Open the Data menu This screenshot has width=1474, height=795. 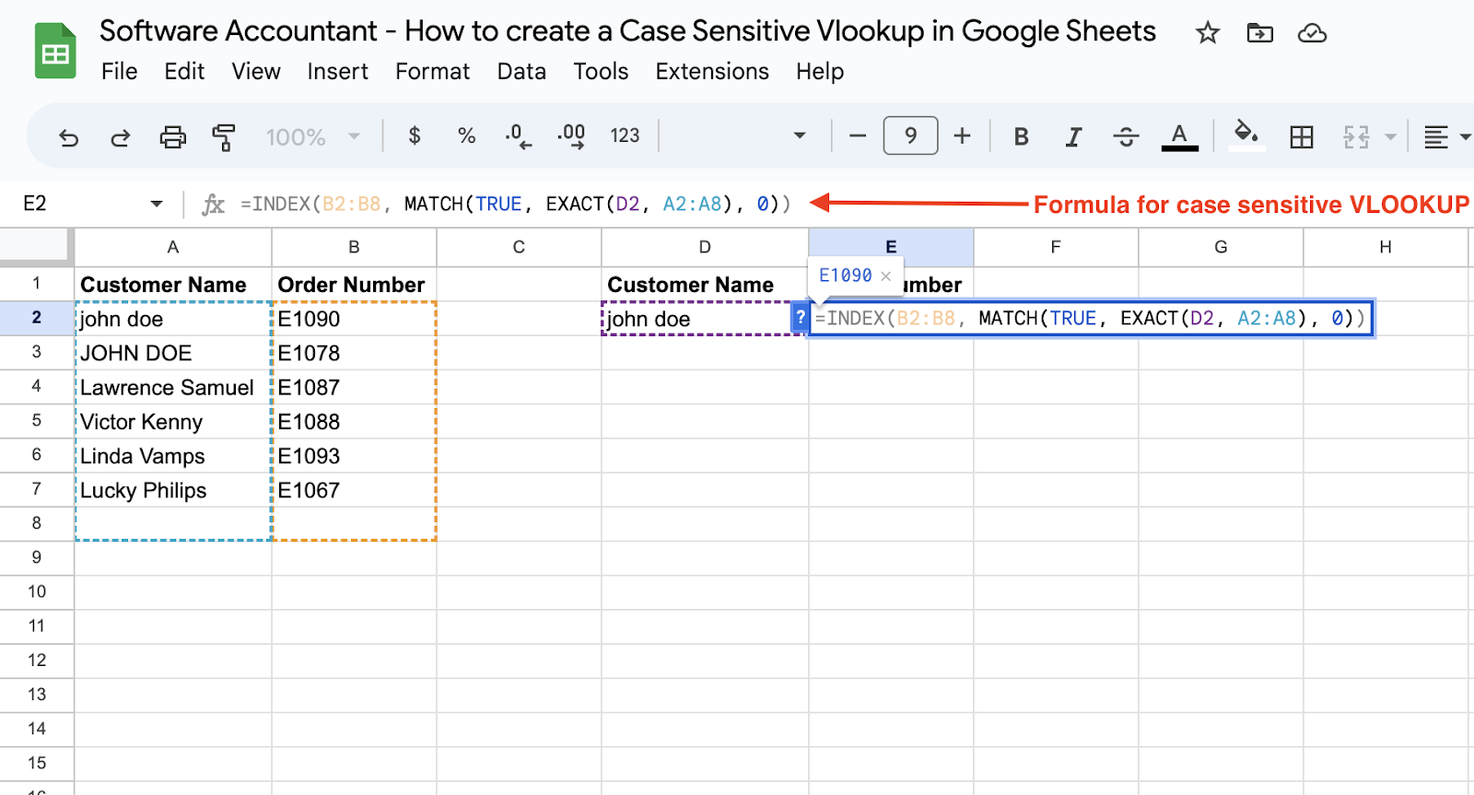[521, 71]
